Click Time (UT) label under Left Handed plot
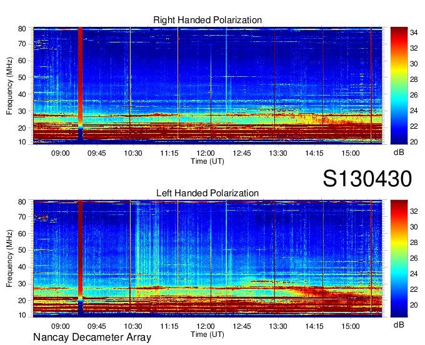This screenshot has height=345, width=425. point(207,334)
